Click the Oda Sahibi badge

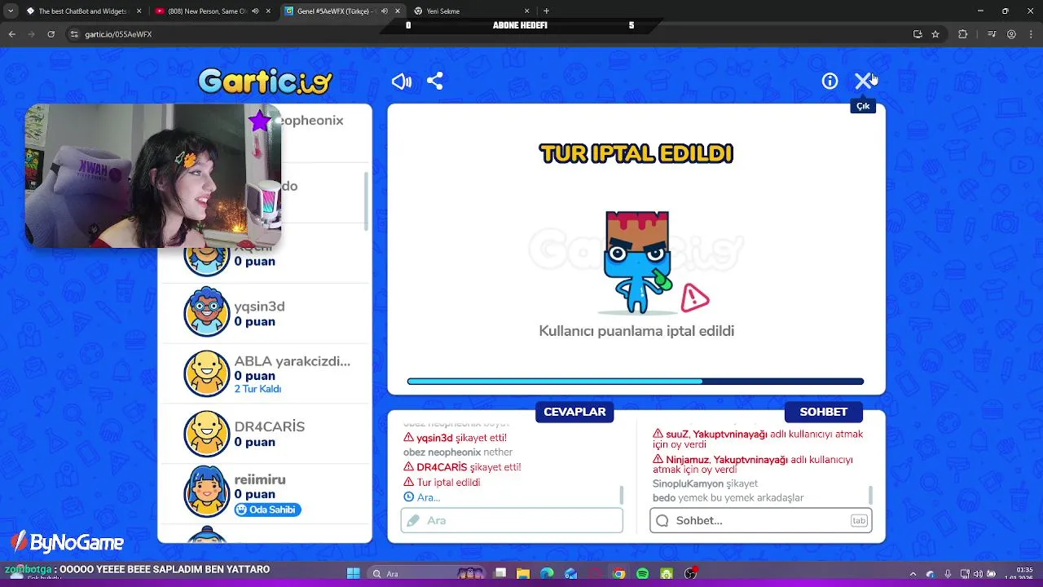(x=267, y=510)
